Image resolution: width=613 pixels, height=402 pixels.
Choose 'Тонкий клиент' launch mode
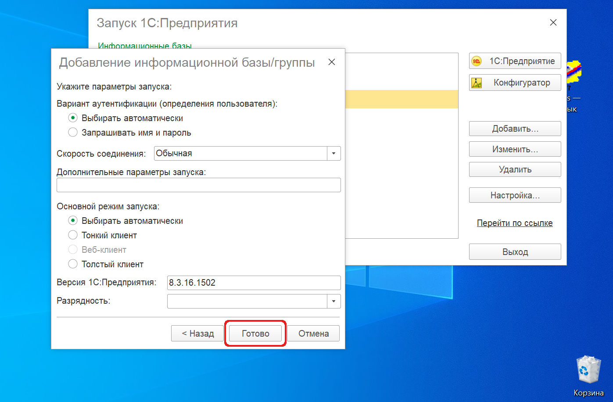(73, 235)
